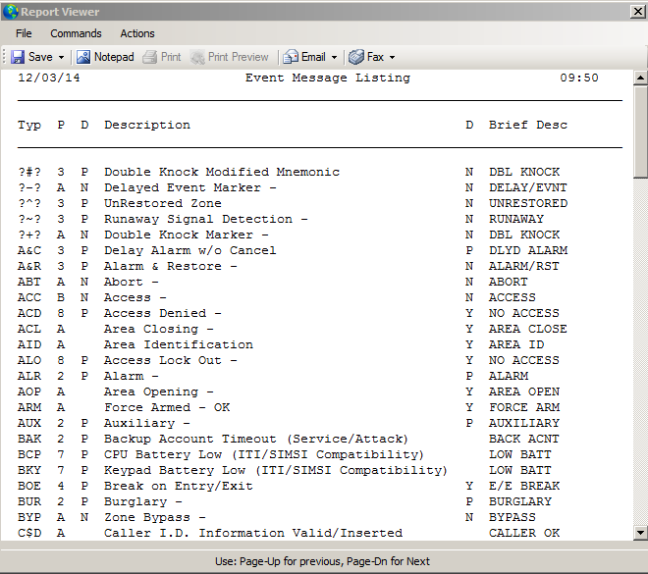Click the vertical scrollbar thumb

point(640,131)
